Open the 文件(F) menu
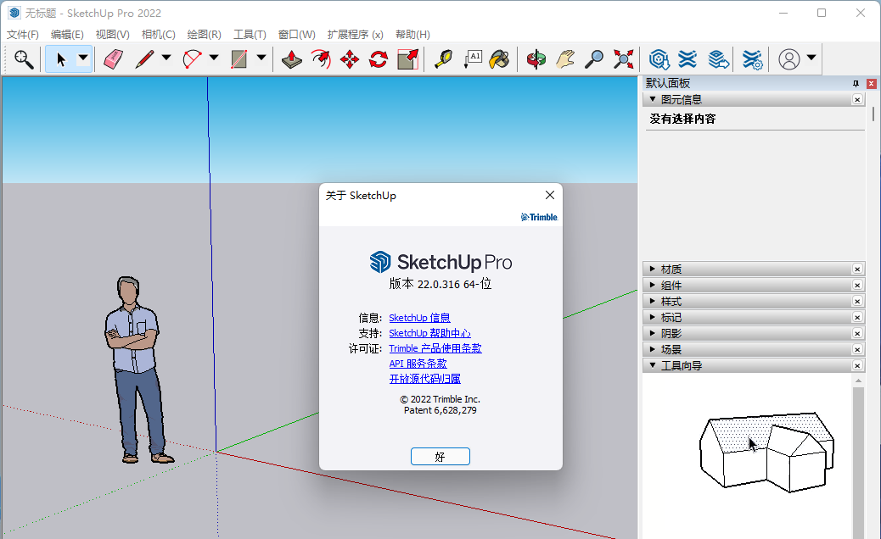Image resolution: width=881 pixels, height=539 pixels. coord(22,34)
